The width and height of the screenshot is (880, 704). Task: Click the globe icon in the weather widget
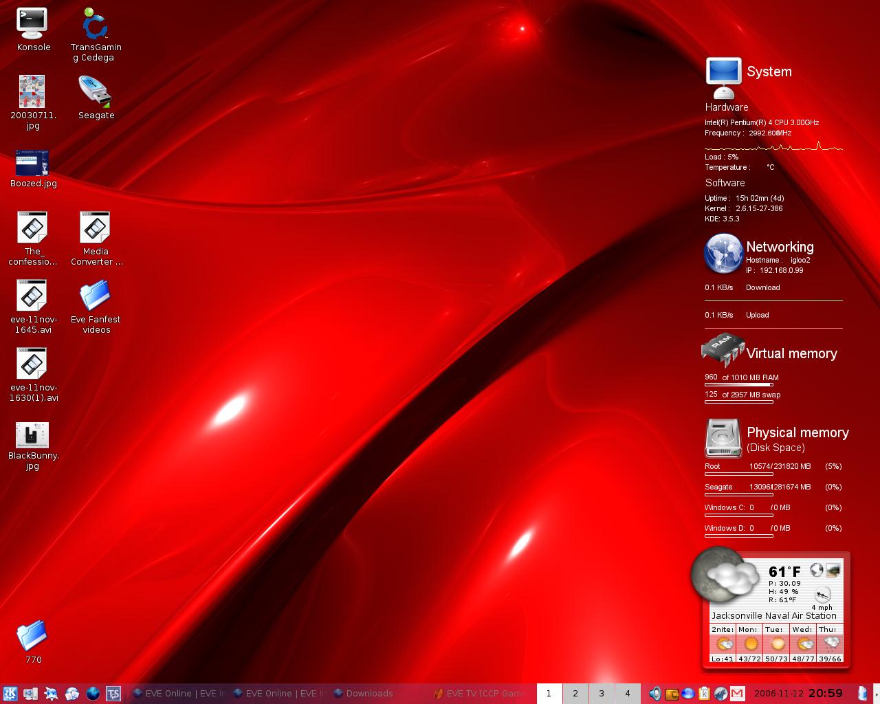[817, 570]
